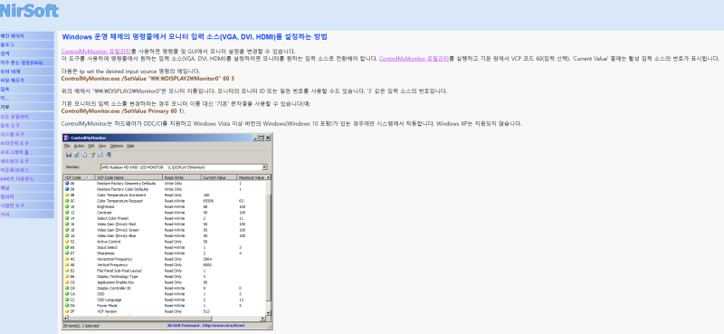Select the Display Controller ID row
This screenshot has height=334, width=724.
165,288
